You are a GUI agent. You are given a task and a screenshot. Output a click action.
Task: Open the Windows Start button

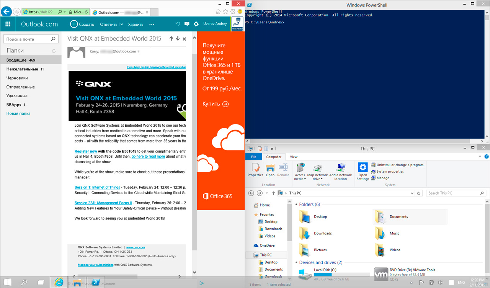[x=8, y=282]
